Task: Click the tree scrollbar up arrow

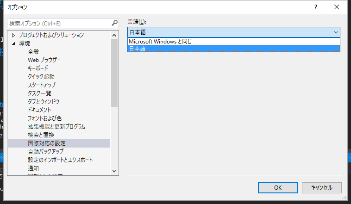Action: pyautogui.click(x=114, y=35)
